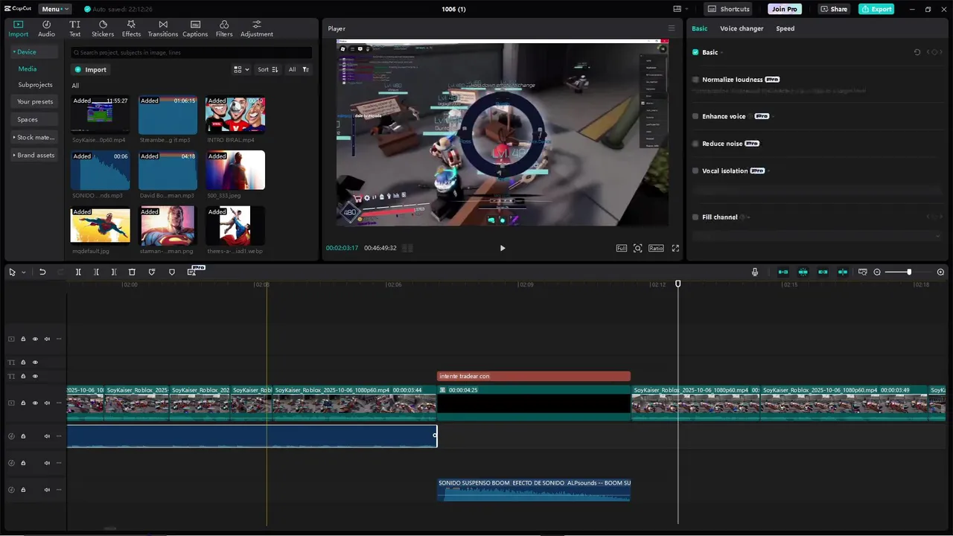Click the Import media button
The height and width of the screenshot is (536, 953).
90,69
